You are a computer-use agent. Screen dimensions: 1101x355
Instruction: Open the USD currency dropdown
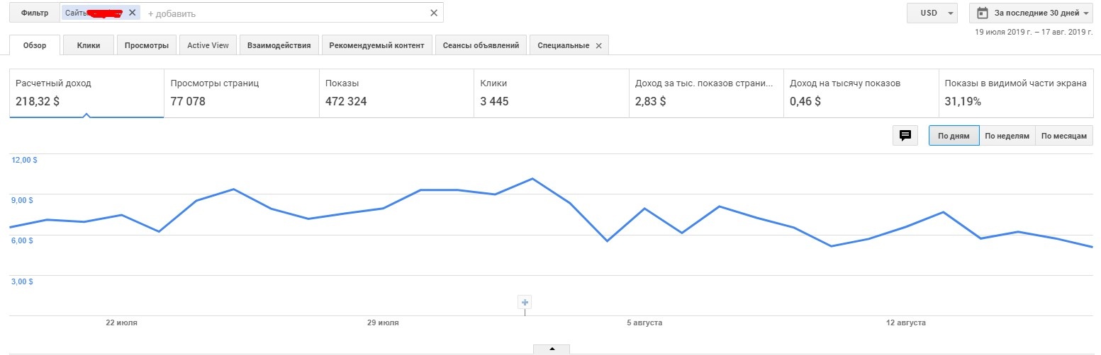point(932,13)
